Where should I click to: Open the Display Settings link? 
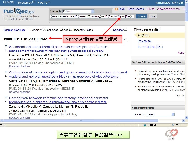point(15,30)
